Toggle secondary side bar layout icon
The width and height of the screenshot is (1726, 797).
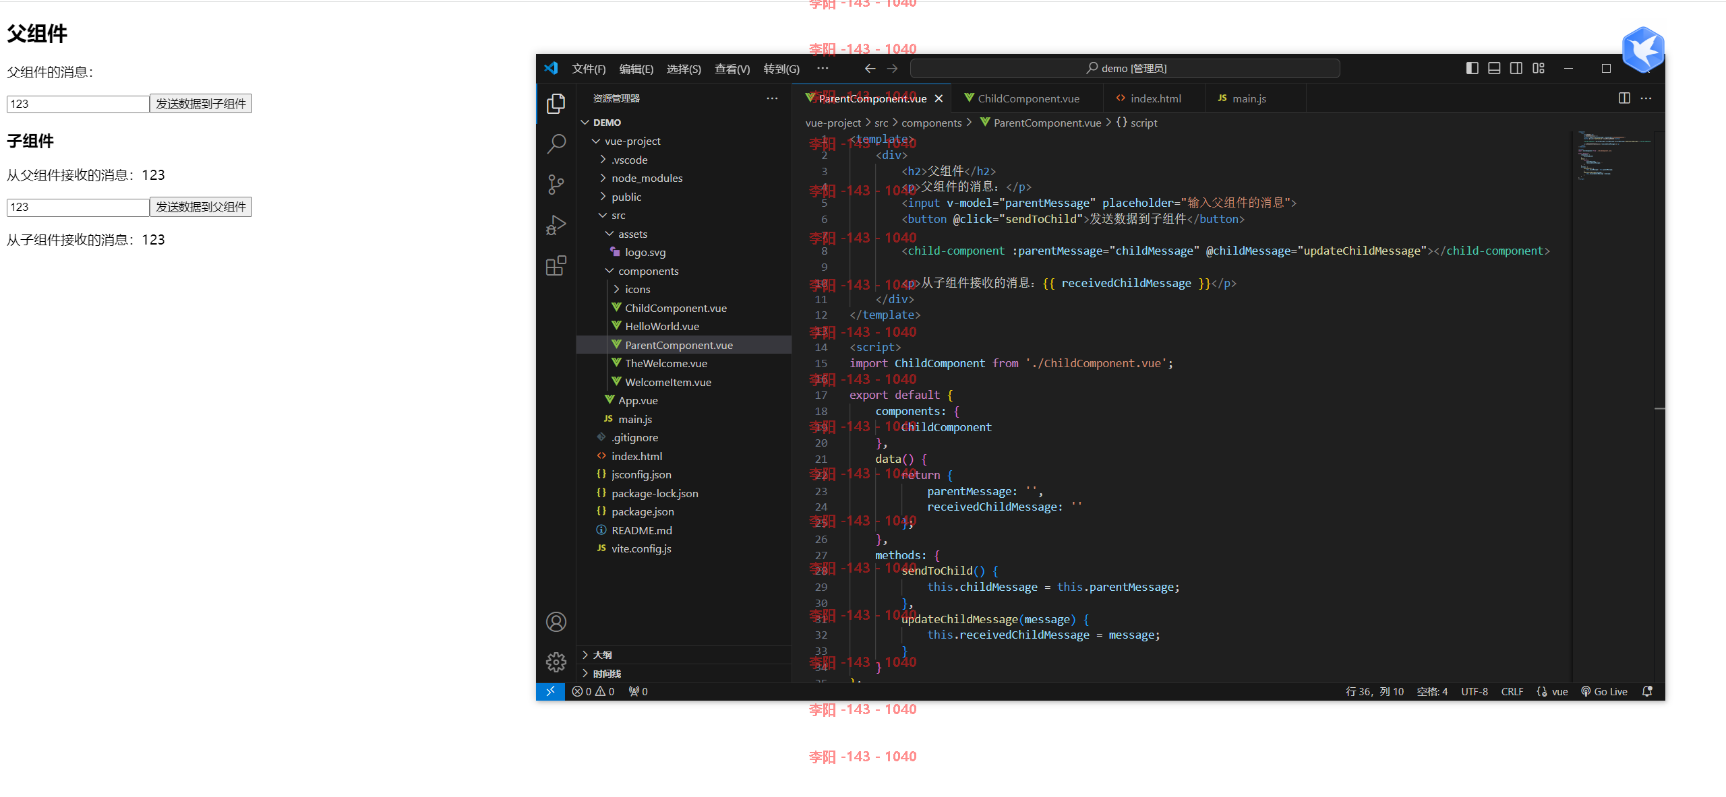1516,68
